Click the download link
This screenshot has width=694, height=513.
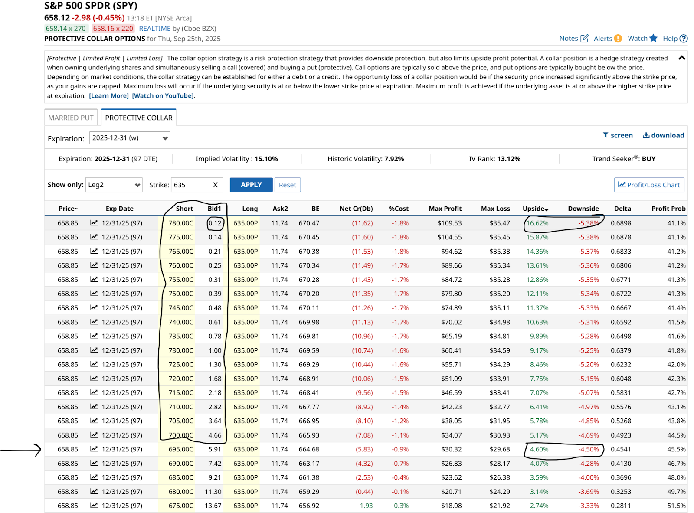point(663,135)
